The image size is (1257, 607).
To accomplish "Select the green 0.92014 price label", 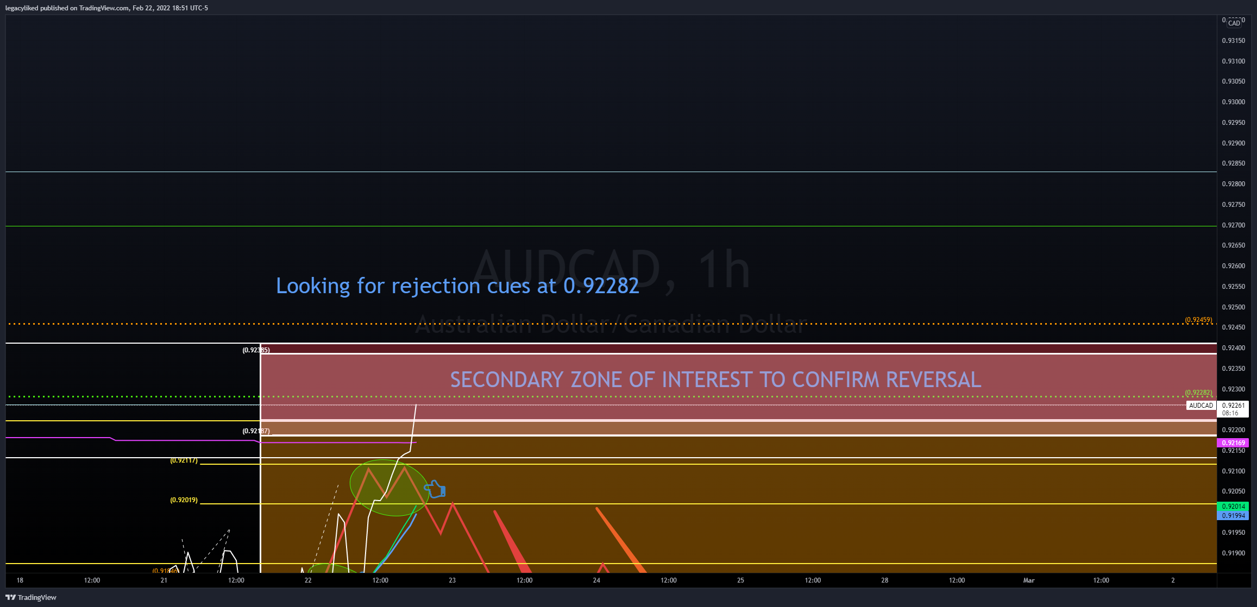I will tap(1233, 507).
